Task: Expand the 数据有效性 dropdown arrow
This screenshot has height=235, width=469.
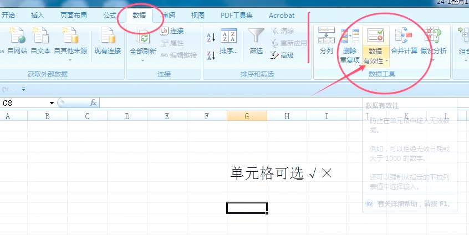Action: point(386,61)
